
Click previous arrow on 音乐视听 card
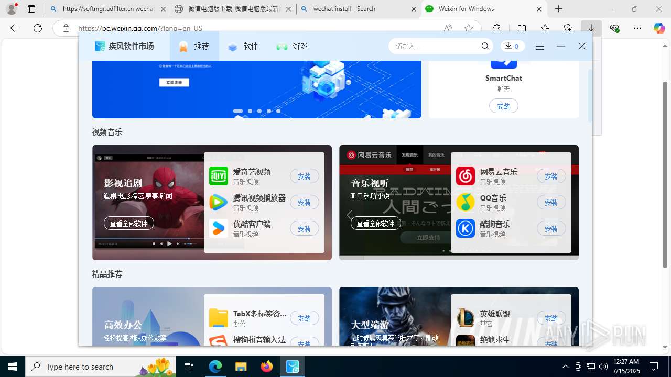pyautogui.click(x=349, y=215)
